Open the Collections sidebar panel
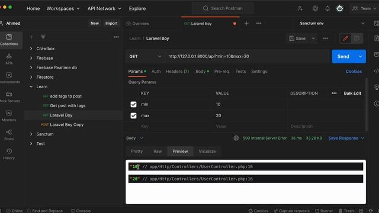The height and width of the screenshot is (213, 379). point(9,40)
